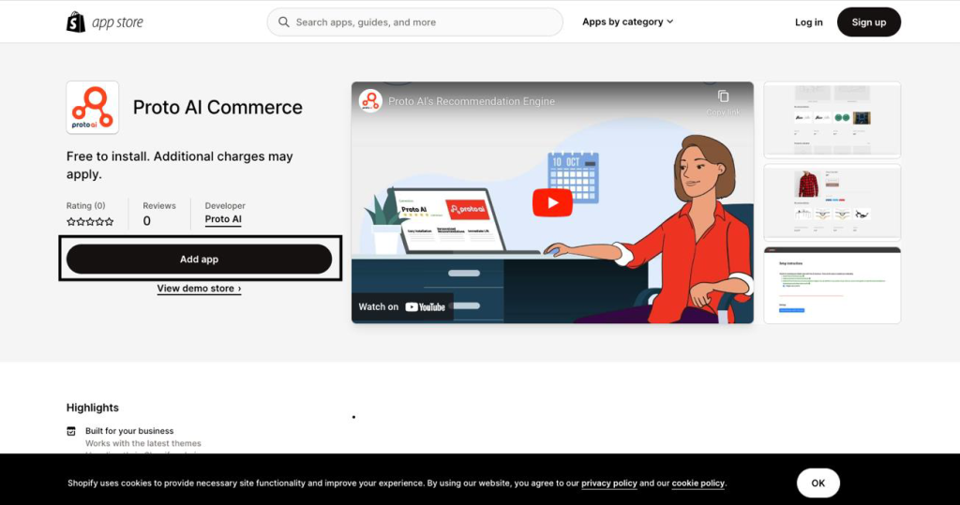This screenshot has width=960, height=505.
Task: Open the View demo store link
Action: coord(199,289)
